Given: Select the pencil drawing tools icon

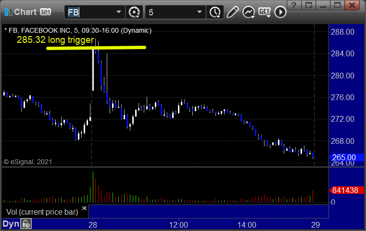Looking at the screenshot, I should [232, 12].
